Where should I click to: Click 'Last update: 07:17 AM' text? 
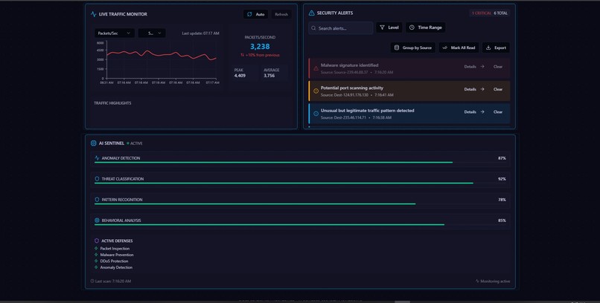pos(200,33)
